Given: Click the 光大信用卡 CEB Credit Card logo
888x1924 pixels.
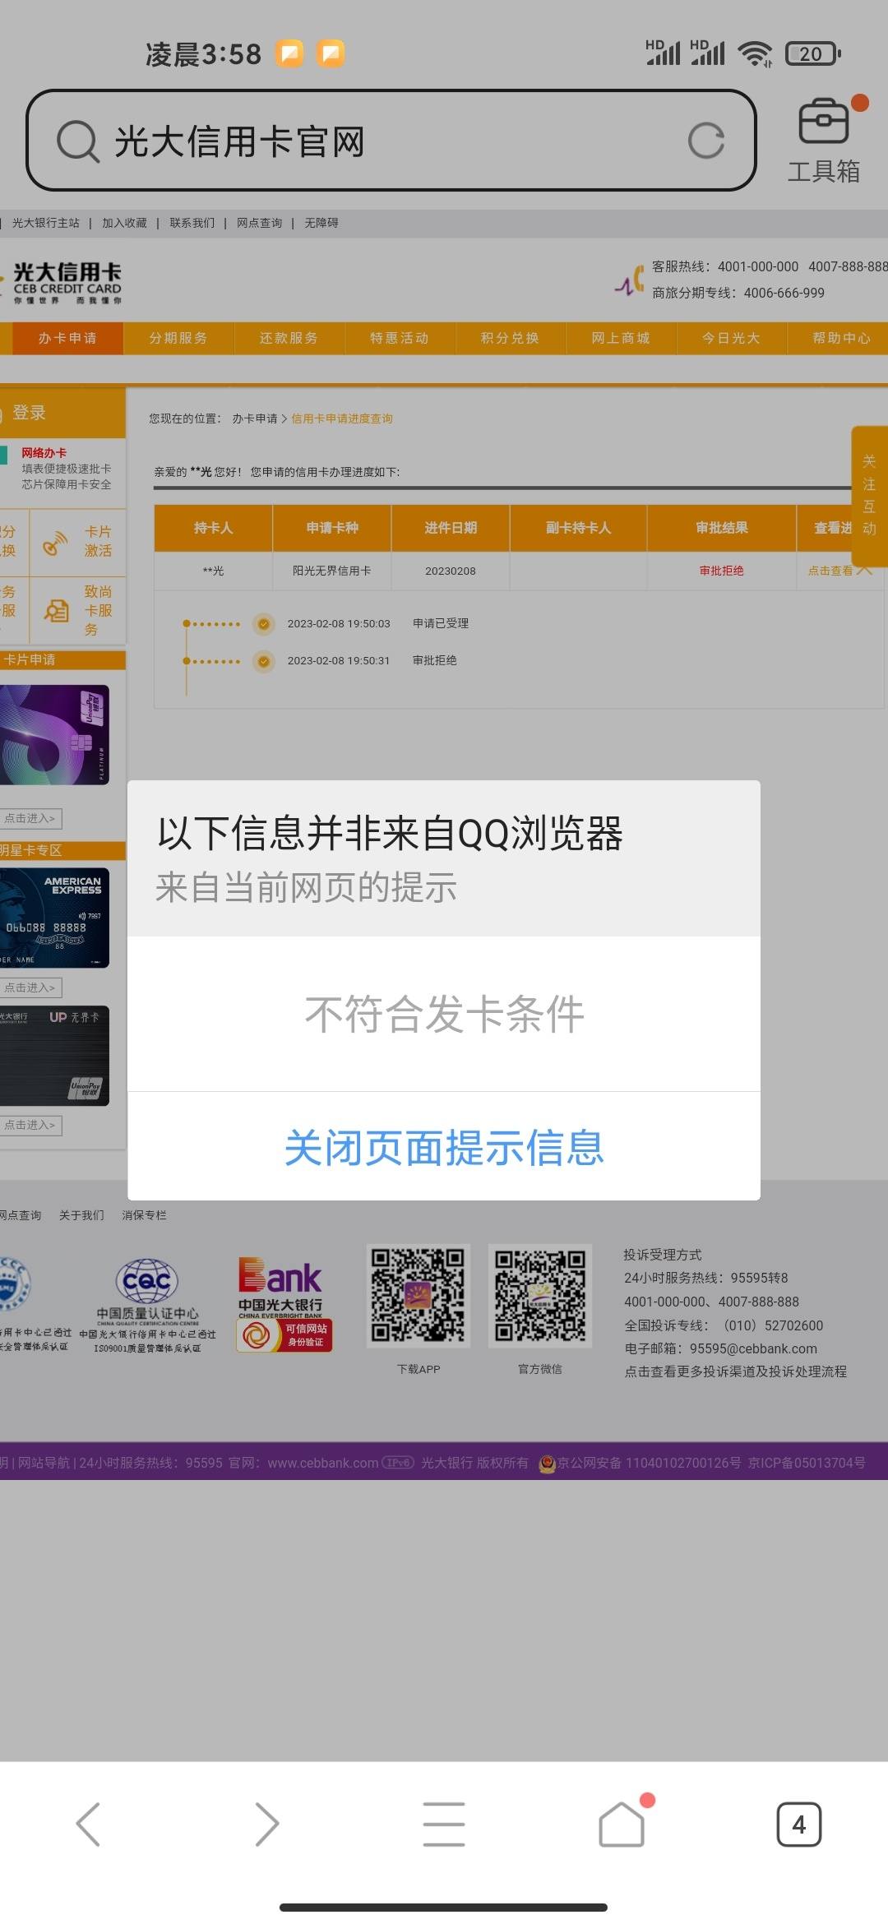Looking at the screenshot, I should [67, 282].
